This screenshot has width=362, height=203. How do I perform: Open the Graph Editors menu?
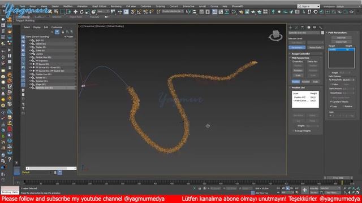tap(100, 6)
